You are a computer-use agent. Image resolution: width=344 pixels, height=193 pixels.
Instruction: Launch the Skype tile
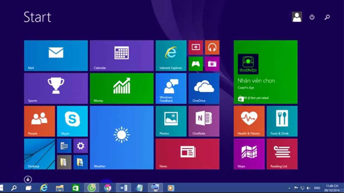(72, 121)
